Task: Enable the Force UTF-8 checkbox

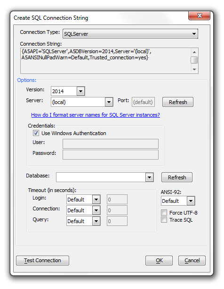Action: point(164,212)
